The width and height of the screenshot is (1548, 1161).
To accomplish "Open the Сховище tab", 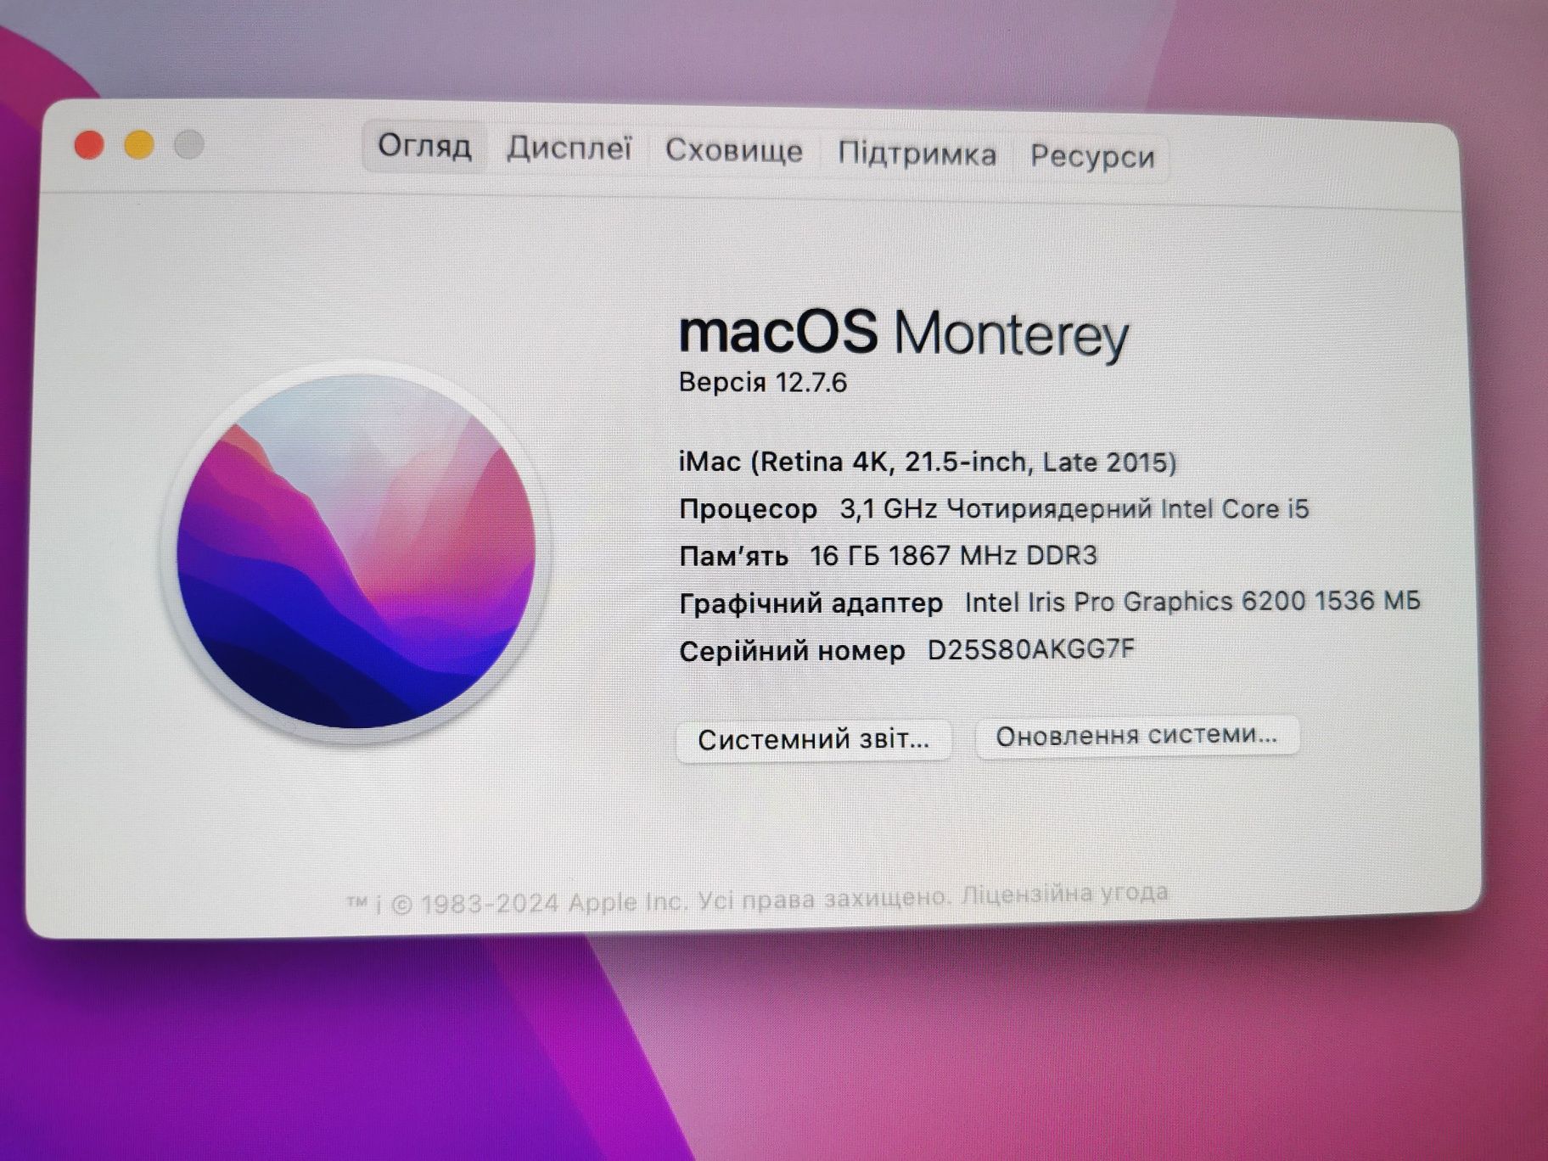I will coord(734,150).
